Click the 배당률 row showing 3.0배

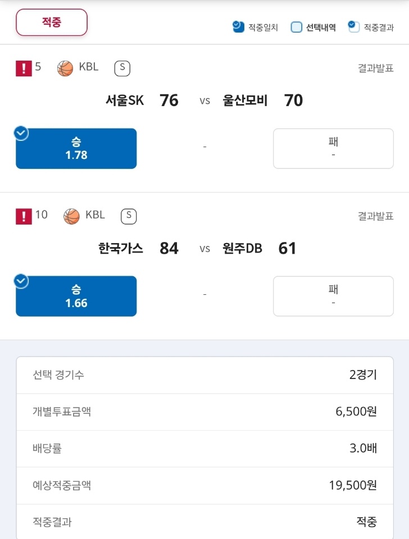pyautogui.click(x=204, y=449)
